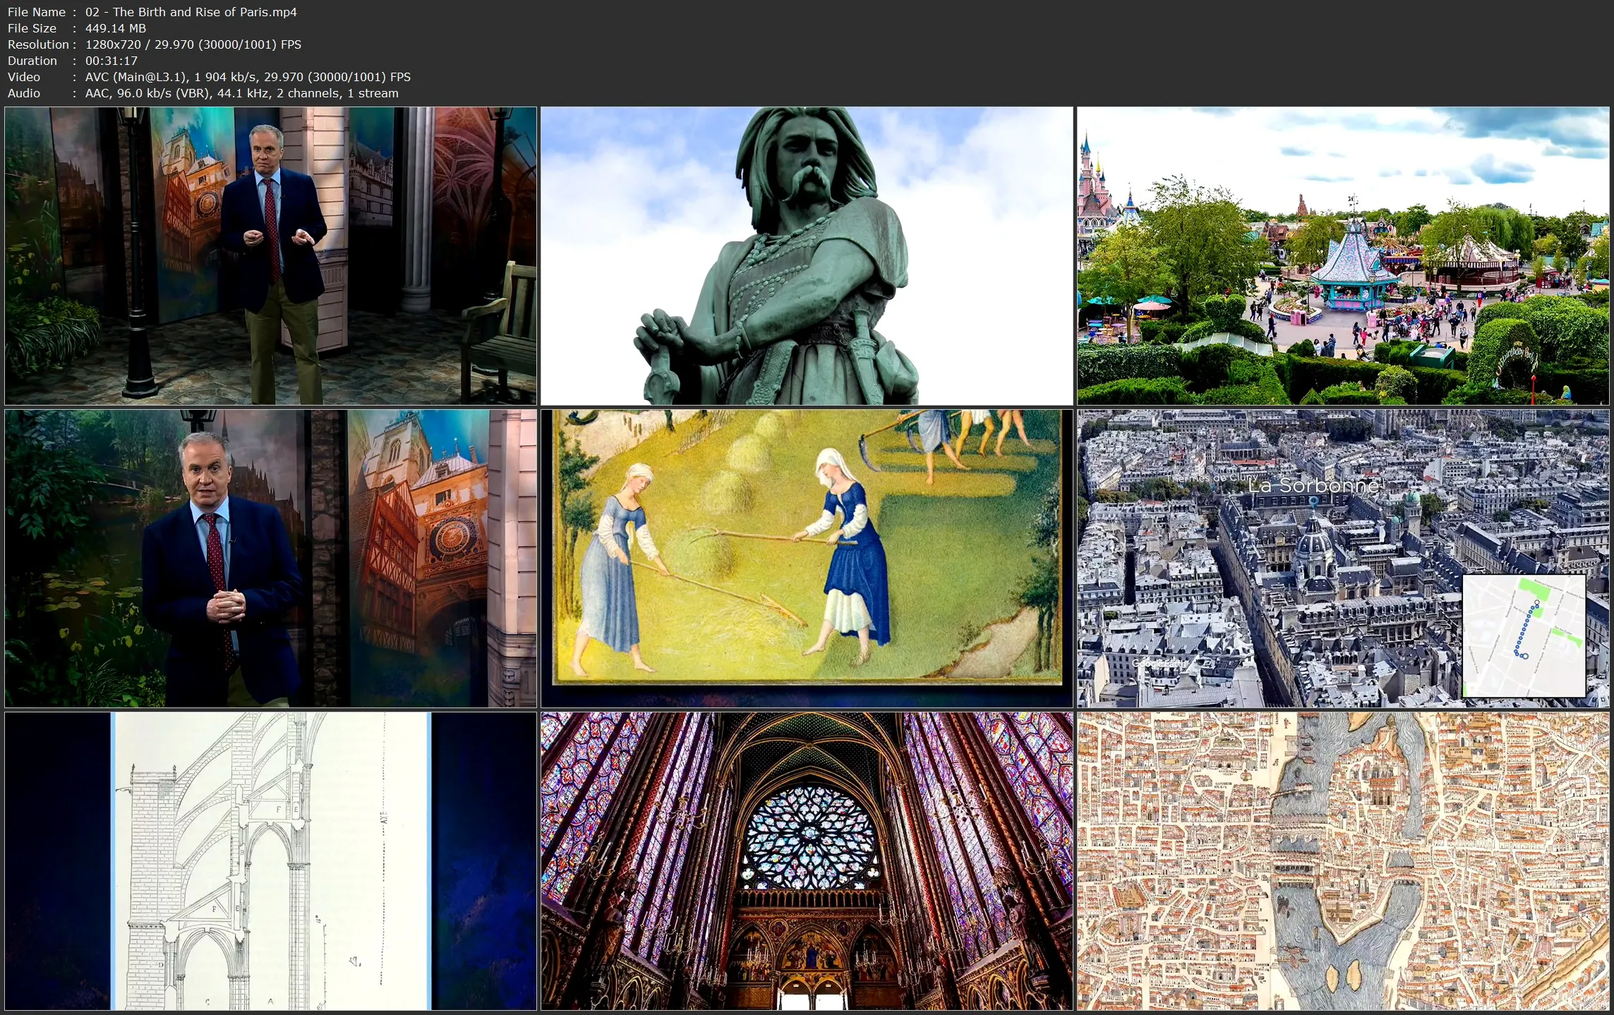1614x1015 pixels.
Task: Select the old Paris map thumbnail
Action: click(x=1343, y=861)
